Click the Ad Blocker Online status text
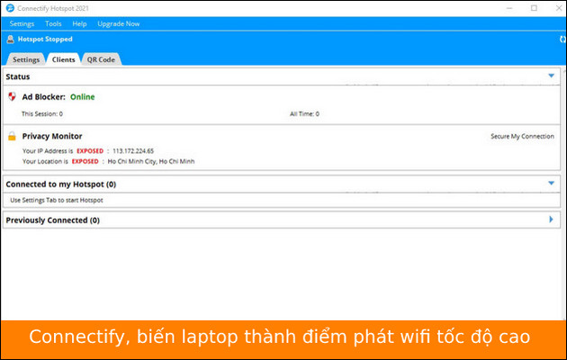The width and height of the screenshot is (567, 360). [x=82, y=96]
